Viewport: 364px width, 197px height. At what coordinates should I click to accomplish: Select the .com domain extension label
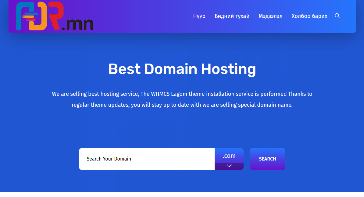coord(229,156)
